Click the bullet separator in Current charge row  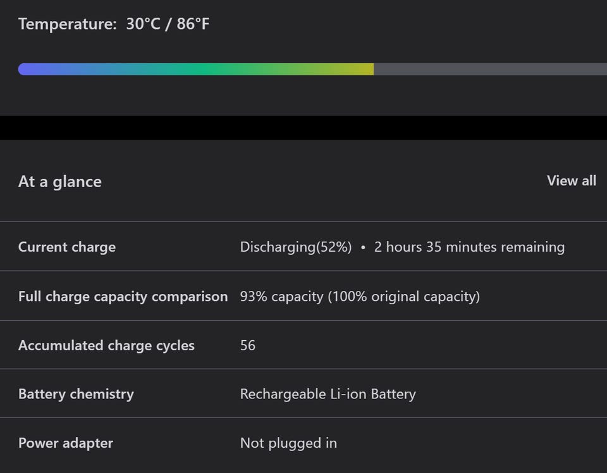363,247
